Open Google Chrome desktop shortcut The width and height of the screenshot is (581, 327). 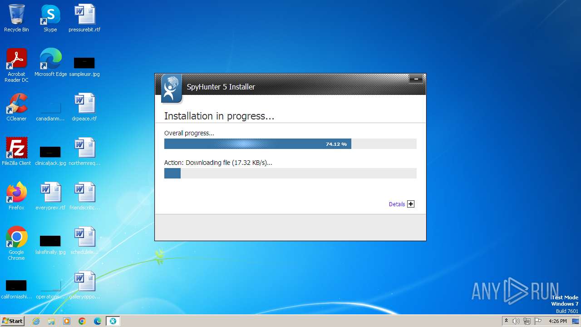(x=16, y=243)
